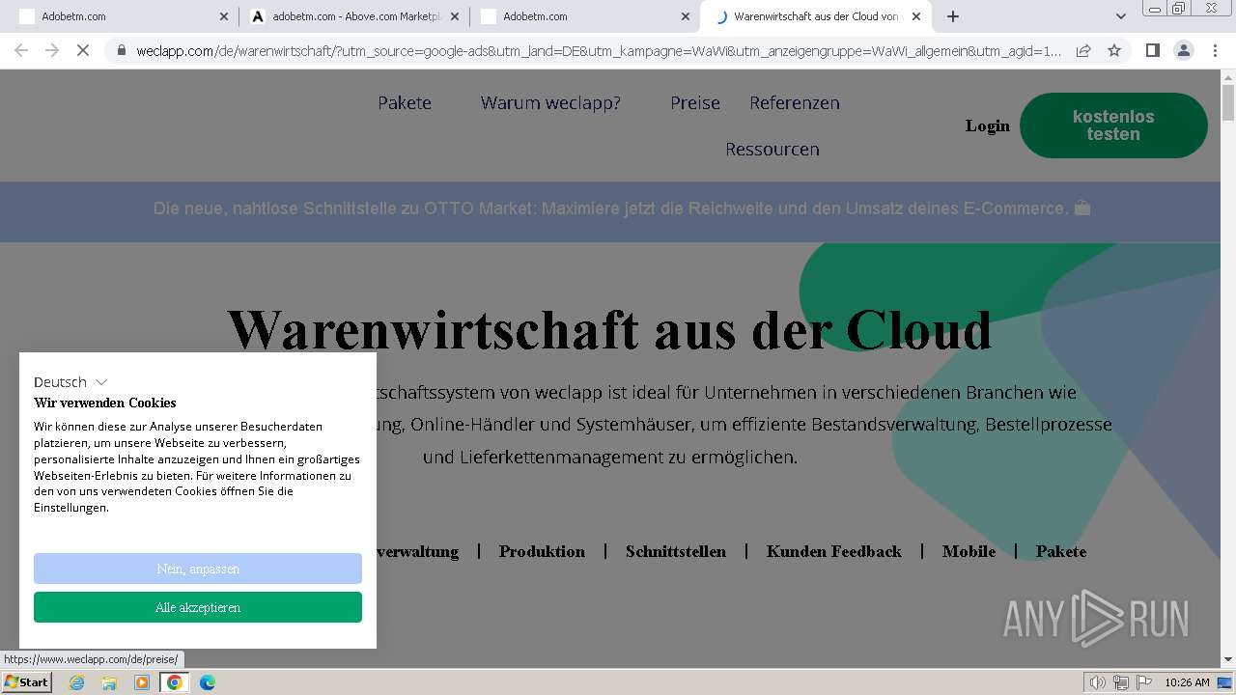Click the taskbar clock 10:26 AM
Screen dimensions: 1236x695
(x=1187, y=682)
